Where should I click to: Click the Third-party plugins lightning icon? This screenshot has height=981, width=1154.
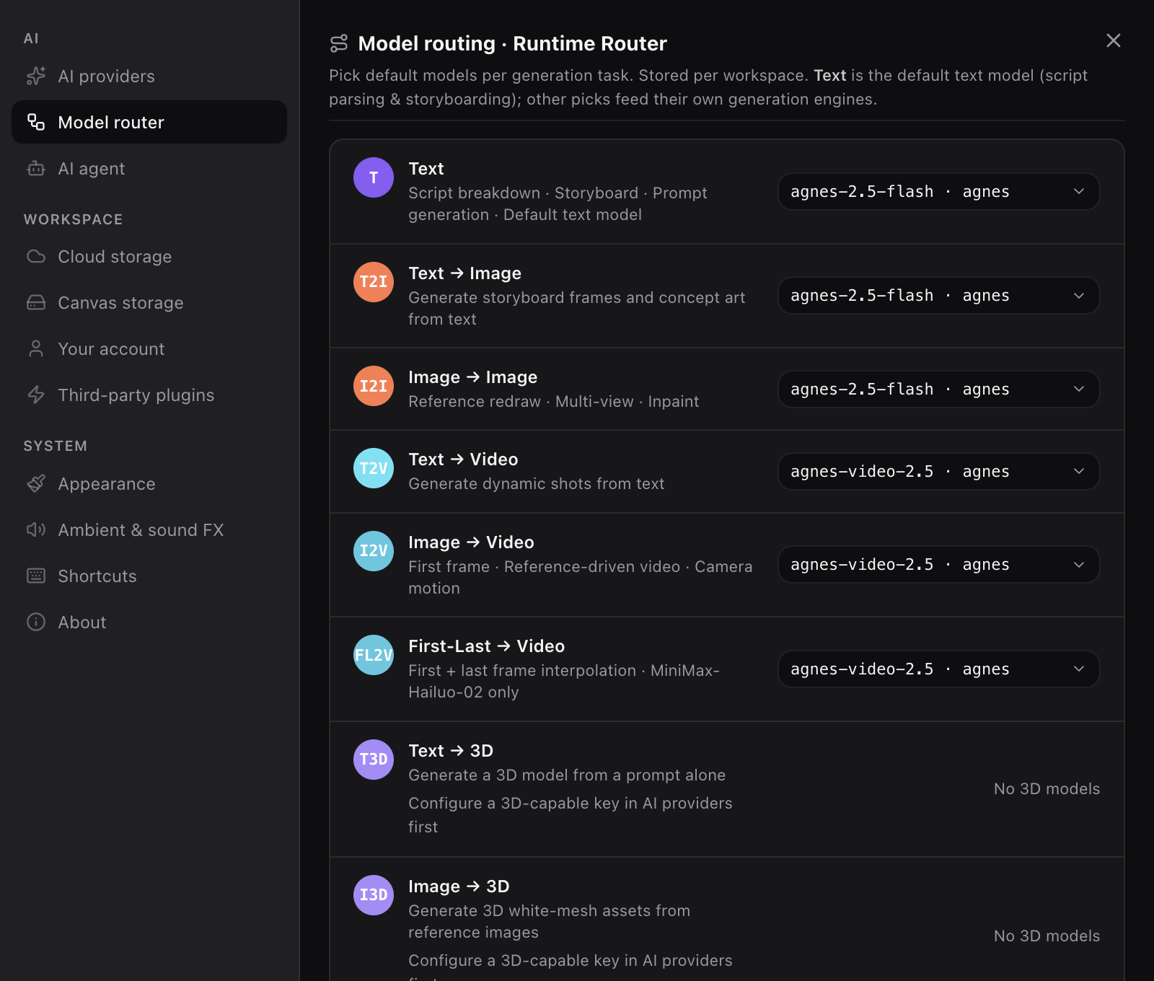pos(36,395)
